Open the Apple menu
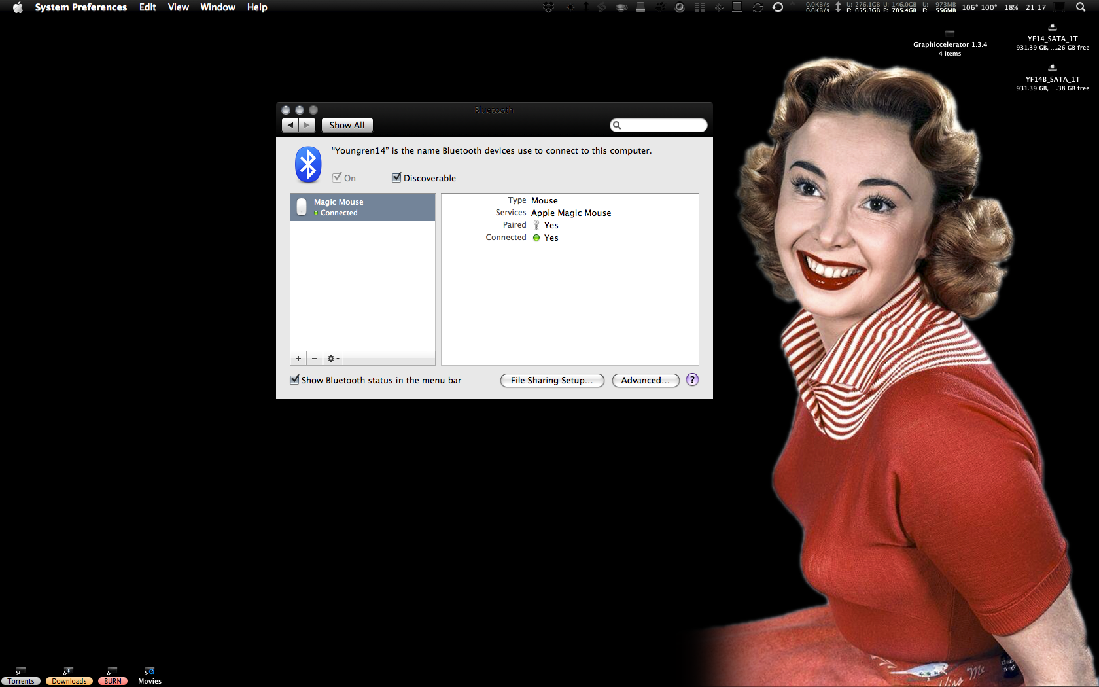Screen dimensions: 1099x687 pos(18,7)
